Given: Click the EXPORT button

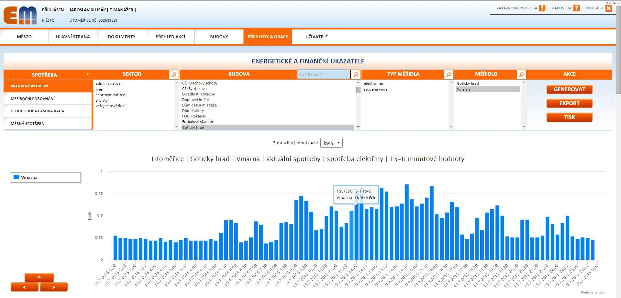Looking at the screenshot, I should [569, 103].
